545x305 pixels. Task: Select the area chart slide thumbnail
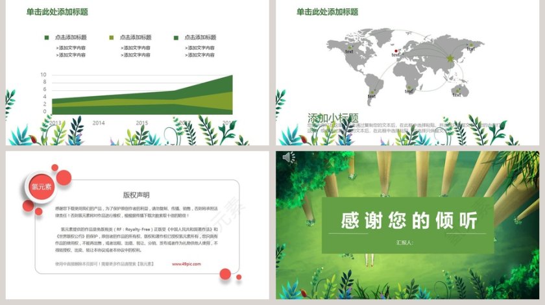[x=138, y=72]
